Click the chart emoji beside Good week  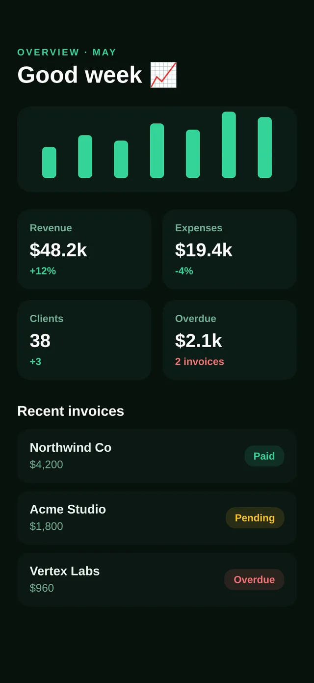[163, 75]
